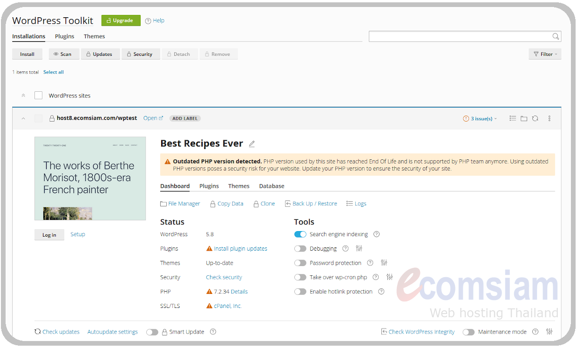Edit site name with pencil icon
The width and height of the screenshot is (577, 348).
tap(252, 144)
